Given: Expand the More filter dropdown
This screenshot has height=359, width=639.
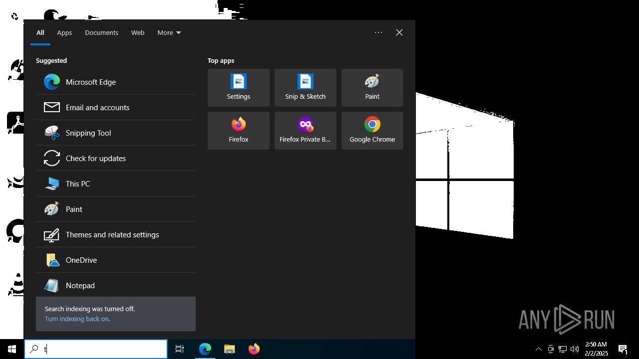Looking at the screenshot, I should 169,32.
